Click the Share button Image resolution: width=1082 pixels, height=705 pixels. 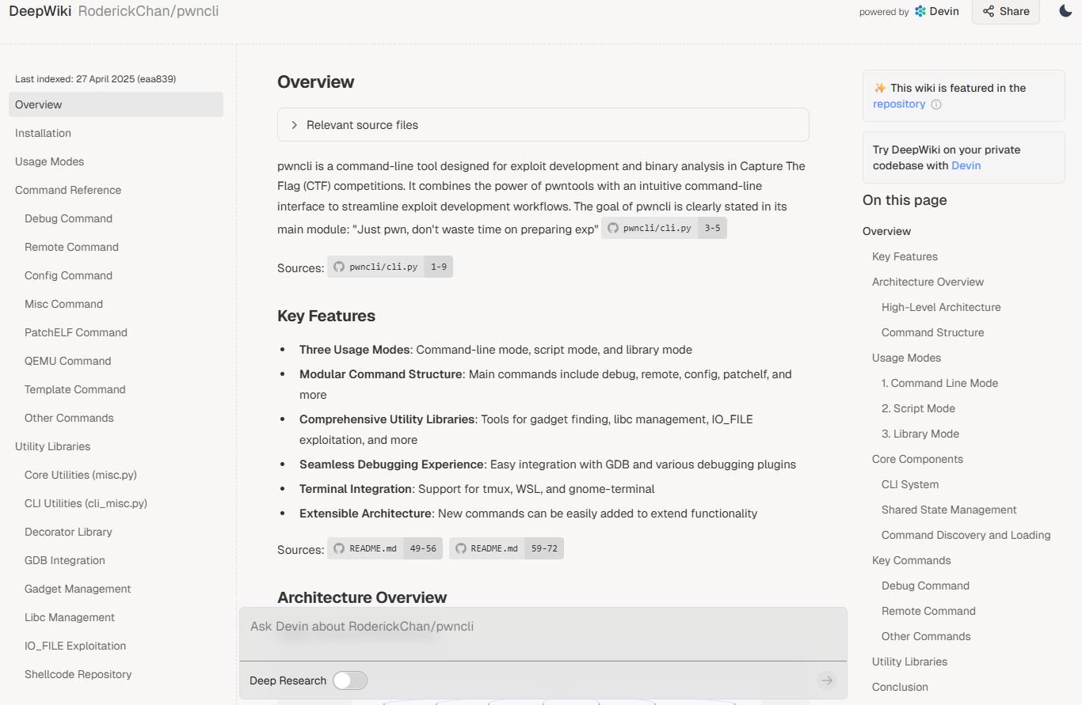(x=1005, y=11)
